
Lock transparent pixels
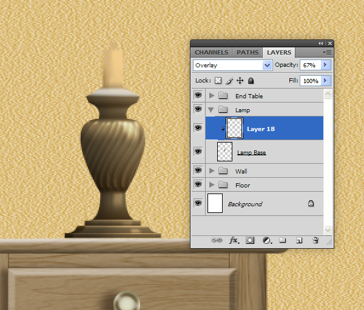click(218, 81)
